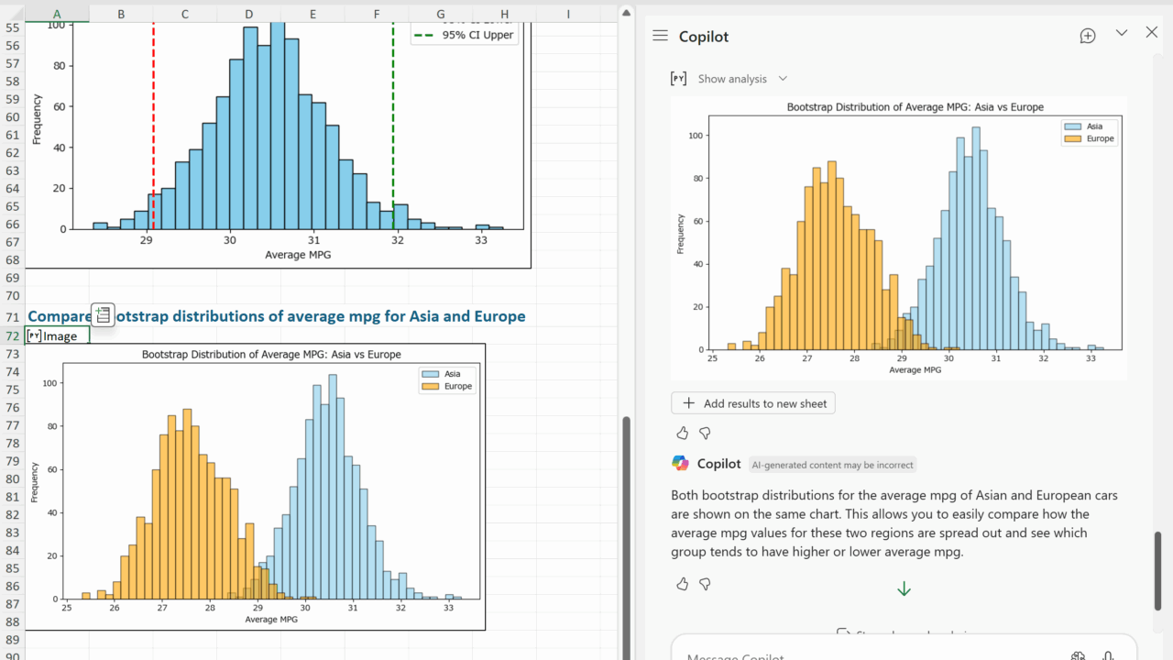The width and height of the screenshot is (1173, 660).
Task: Click the Asia vs Europe chart in Copilot pane
Action: click(x=896, y=238)
